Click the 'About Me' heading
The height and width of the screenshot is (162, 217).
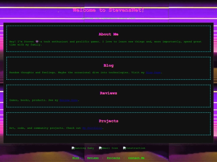click(x=108, y=34)
